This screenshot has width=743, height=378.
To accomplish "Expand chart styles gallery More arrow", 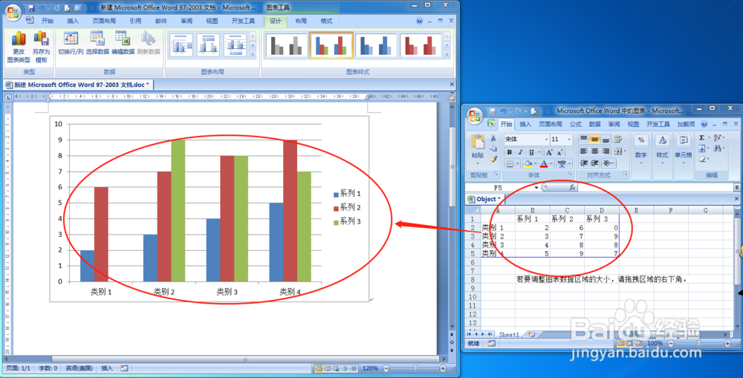I will (x=447, y=54).
